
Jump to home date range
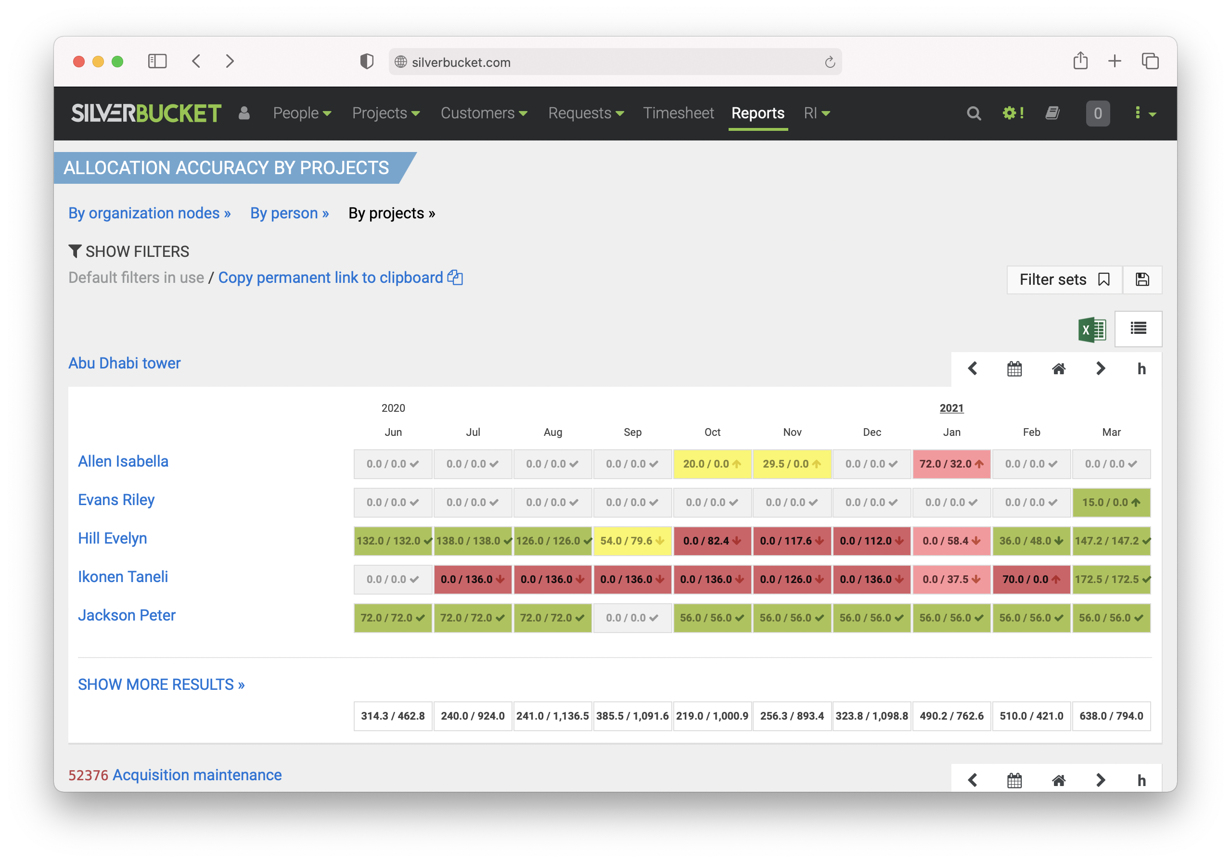point(1058,368)
